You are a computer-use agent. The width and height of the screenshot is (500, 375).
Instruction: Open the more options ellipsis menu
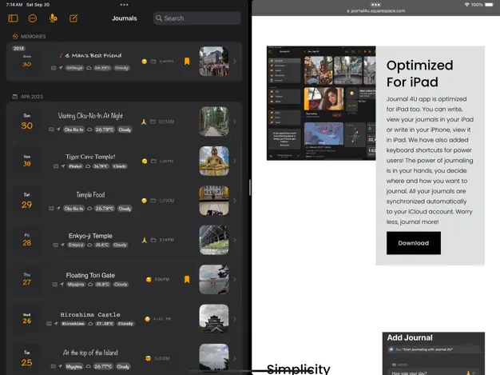[33, 18]
